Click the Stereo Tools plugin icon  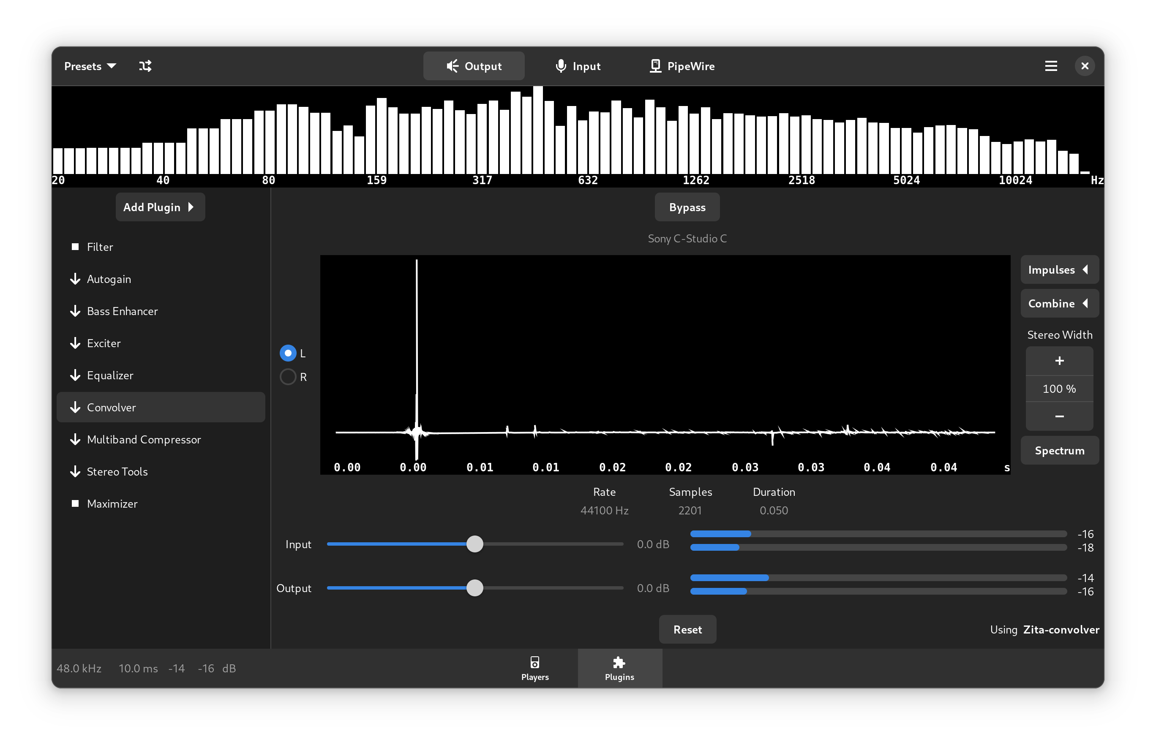(x=74, y=470)
